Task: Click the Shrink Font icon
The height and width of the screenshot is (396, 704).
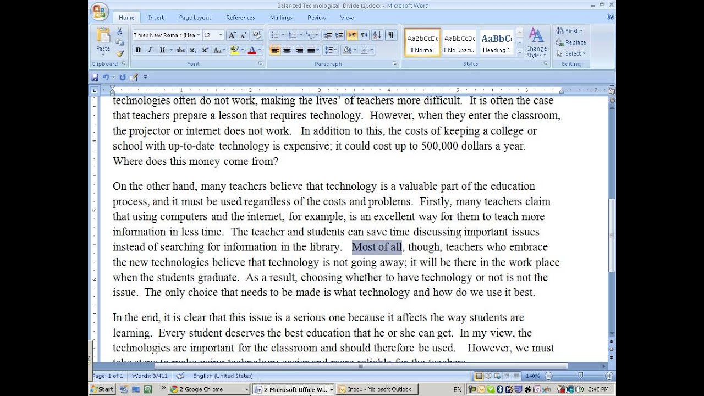Action: pyautogui.click(x=244, y=35)
